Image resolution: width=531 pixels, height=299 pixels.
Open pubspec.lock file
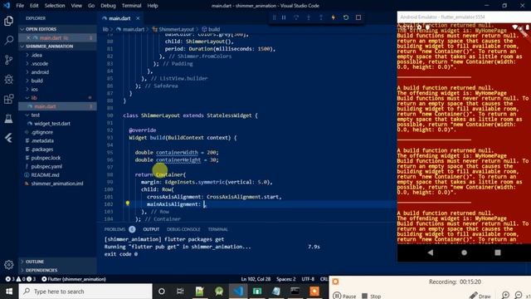point(57,158)
